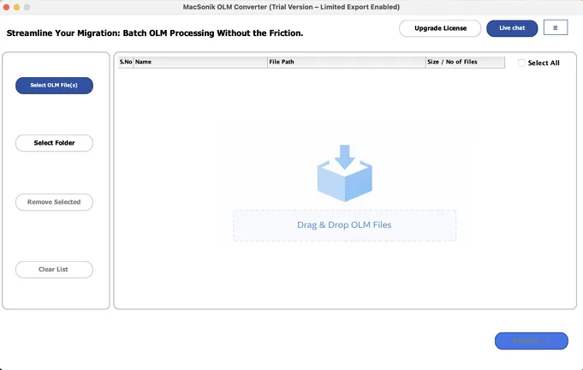This screenshot has width=583, height=370.
Task: Click the File Path column header
Action: (347, 63)
